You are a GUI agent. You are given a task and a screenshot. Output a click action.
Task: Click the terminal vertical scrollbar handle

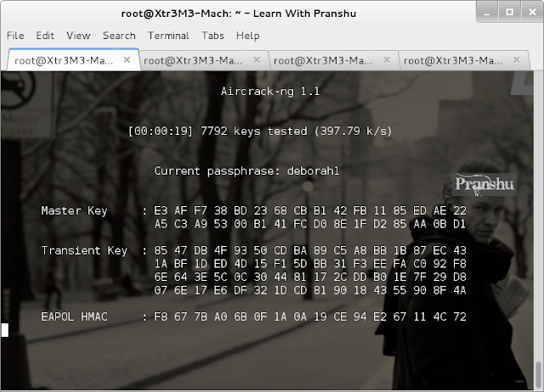(x=538, y=375)
